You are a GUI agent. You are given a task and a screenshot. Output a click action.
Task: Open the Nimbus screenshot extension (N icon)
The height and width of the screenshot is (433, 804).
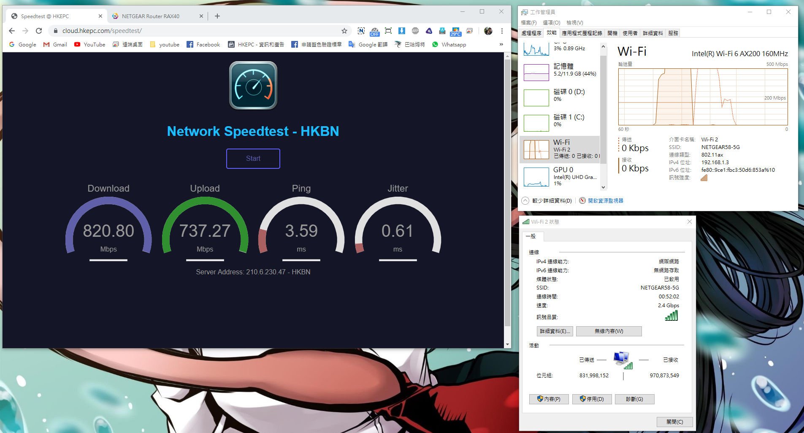pos(361,31)
